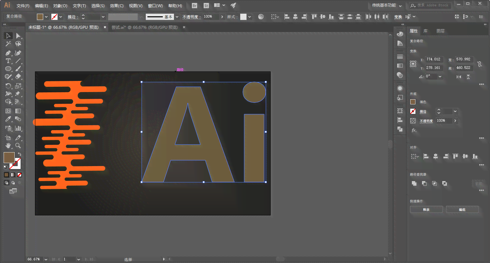Viewport: 490px width, 263px height.
Task: Open the 对象(O) menu
Action: pos(60,6)
